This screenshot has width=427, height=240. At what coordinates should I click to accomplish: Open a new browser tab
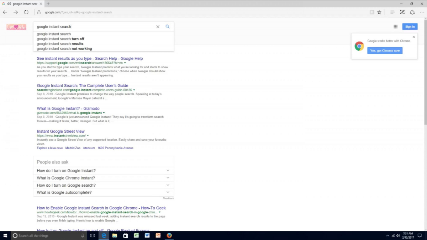(48, 4)
